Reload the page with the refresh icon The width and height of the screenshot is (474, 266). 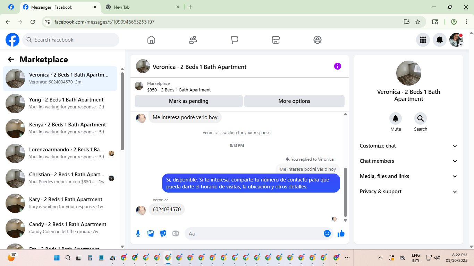tap(33, 22)
